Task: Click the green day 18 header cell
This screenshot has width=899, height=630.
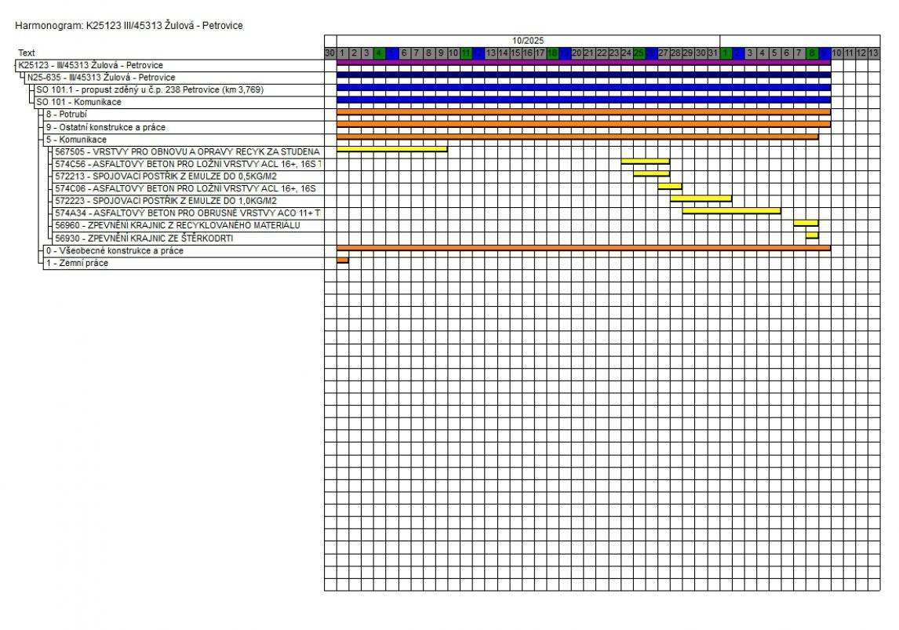Action: (552, 53)
